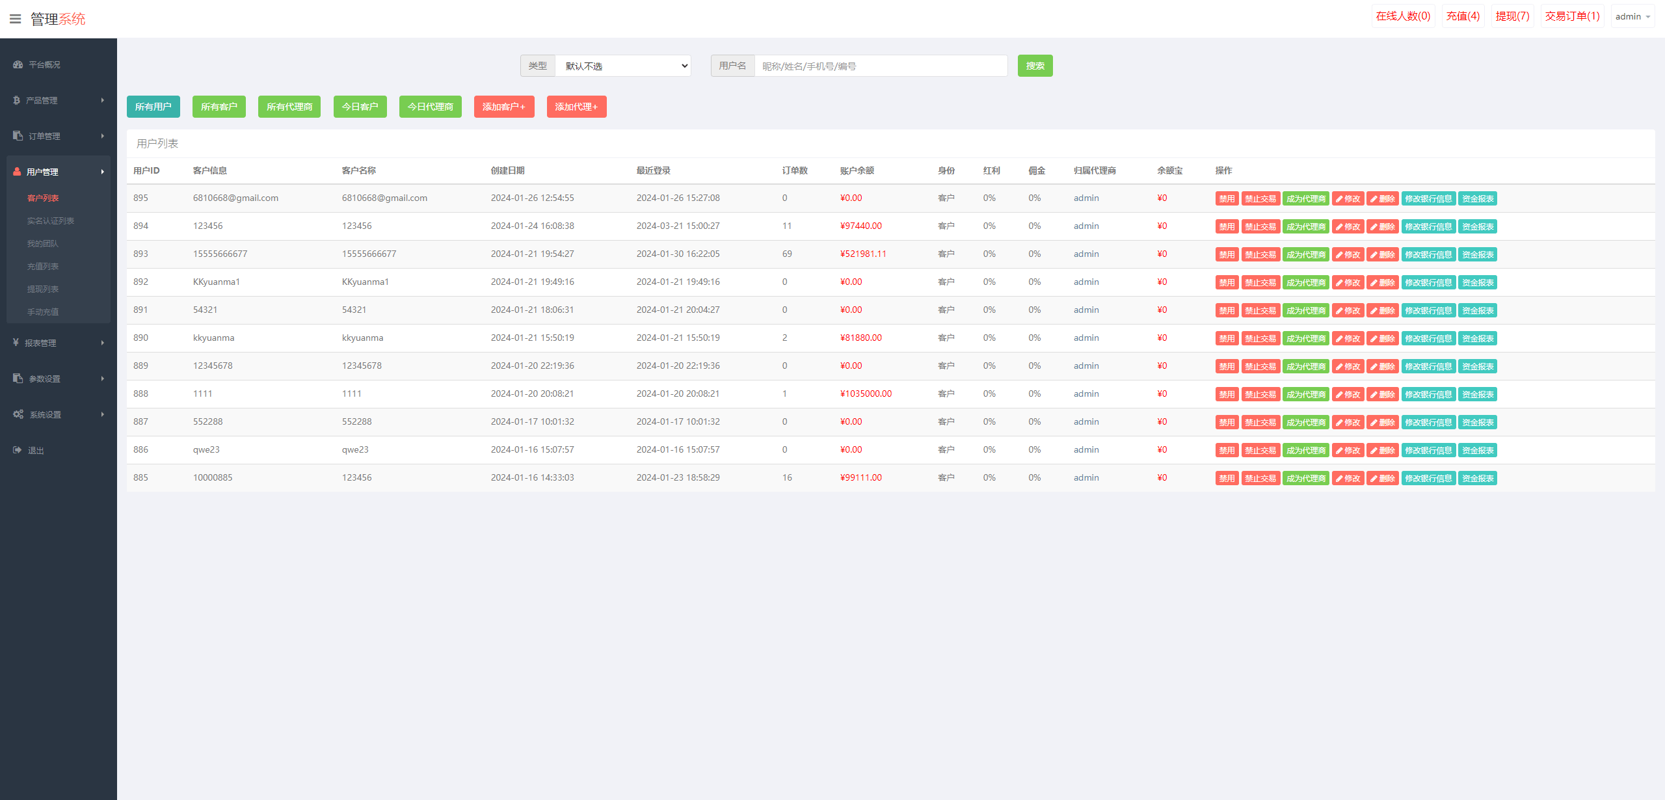Open 实名认证列表 submenu item
This screenshot has height=800, width=1665.
point(51,221)
